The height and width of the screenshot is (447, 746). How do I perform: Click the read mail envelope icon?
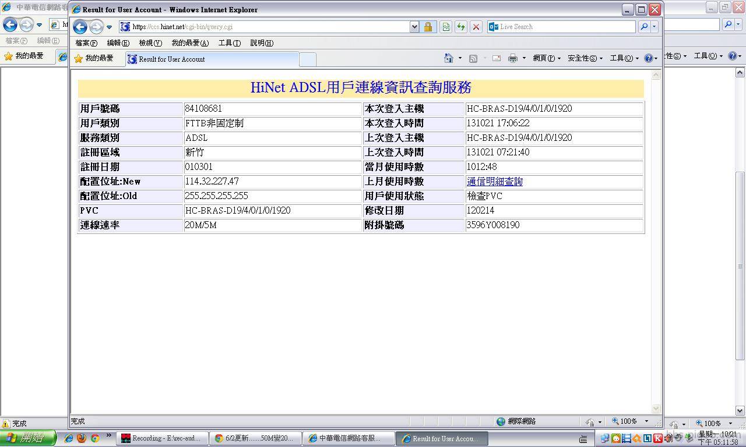coord(497,58)
